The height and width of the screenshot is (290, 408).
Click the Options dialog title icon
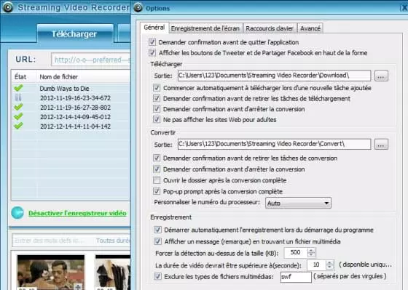pos(138,7)
